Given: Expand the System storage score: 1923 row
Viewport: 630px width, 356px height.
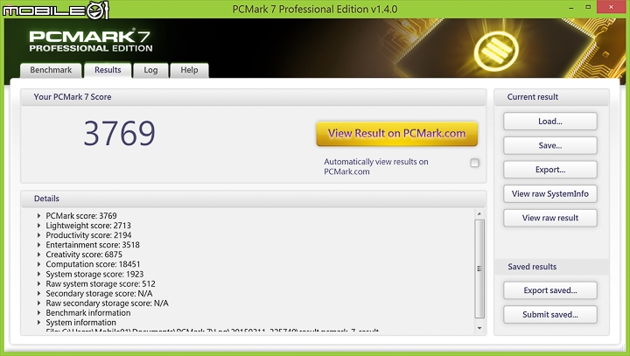Looking at the screenshot, I should (39, 274).
